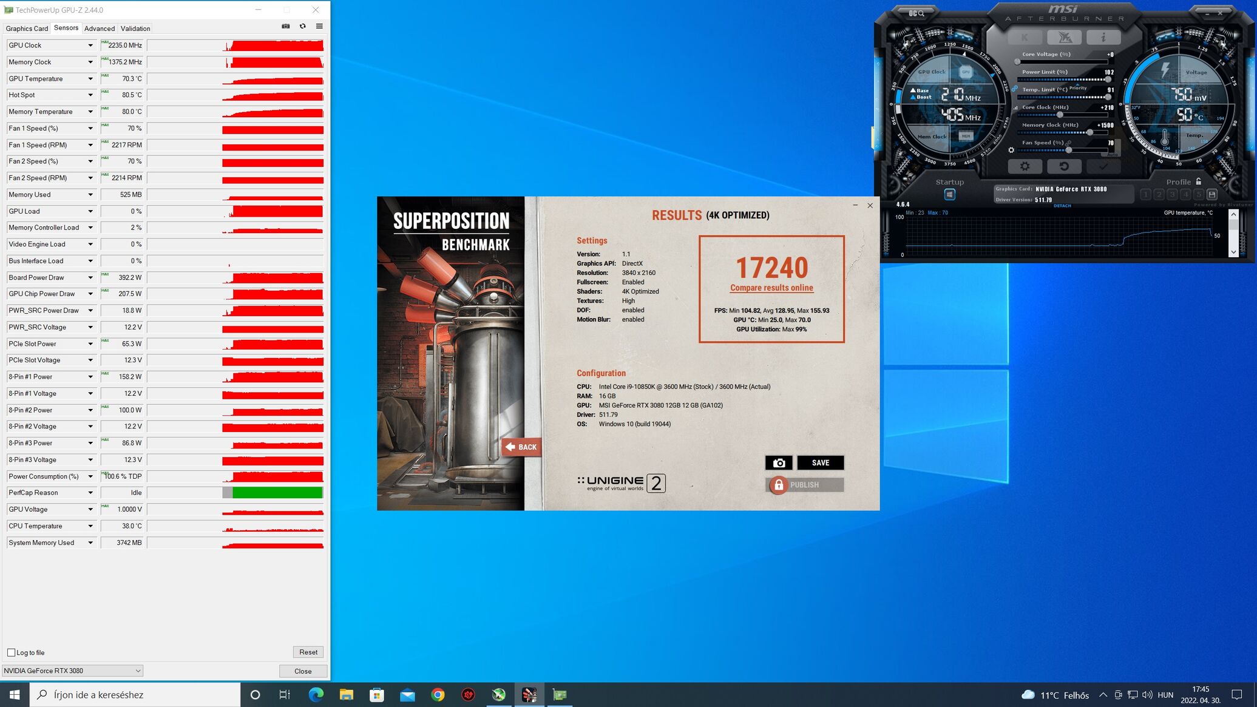The width and height of the screenshot is (1257, 707).
Task: Switch to the Graphics Card tab
Action: coord(27,29)
